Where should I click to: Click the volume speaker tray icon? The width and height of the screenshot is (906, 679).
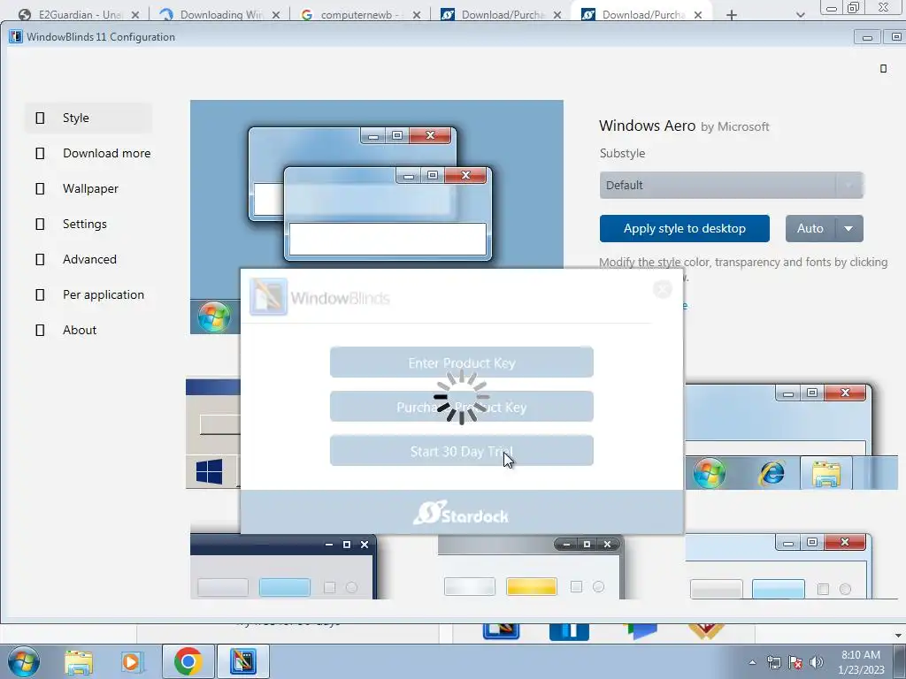coord(816,662)
